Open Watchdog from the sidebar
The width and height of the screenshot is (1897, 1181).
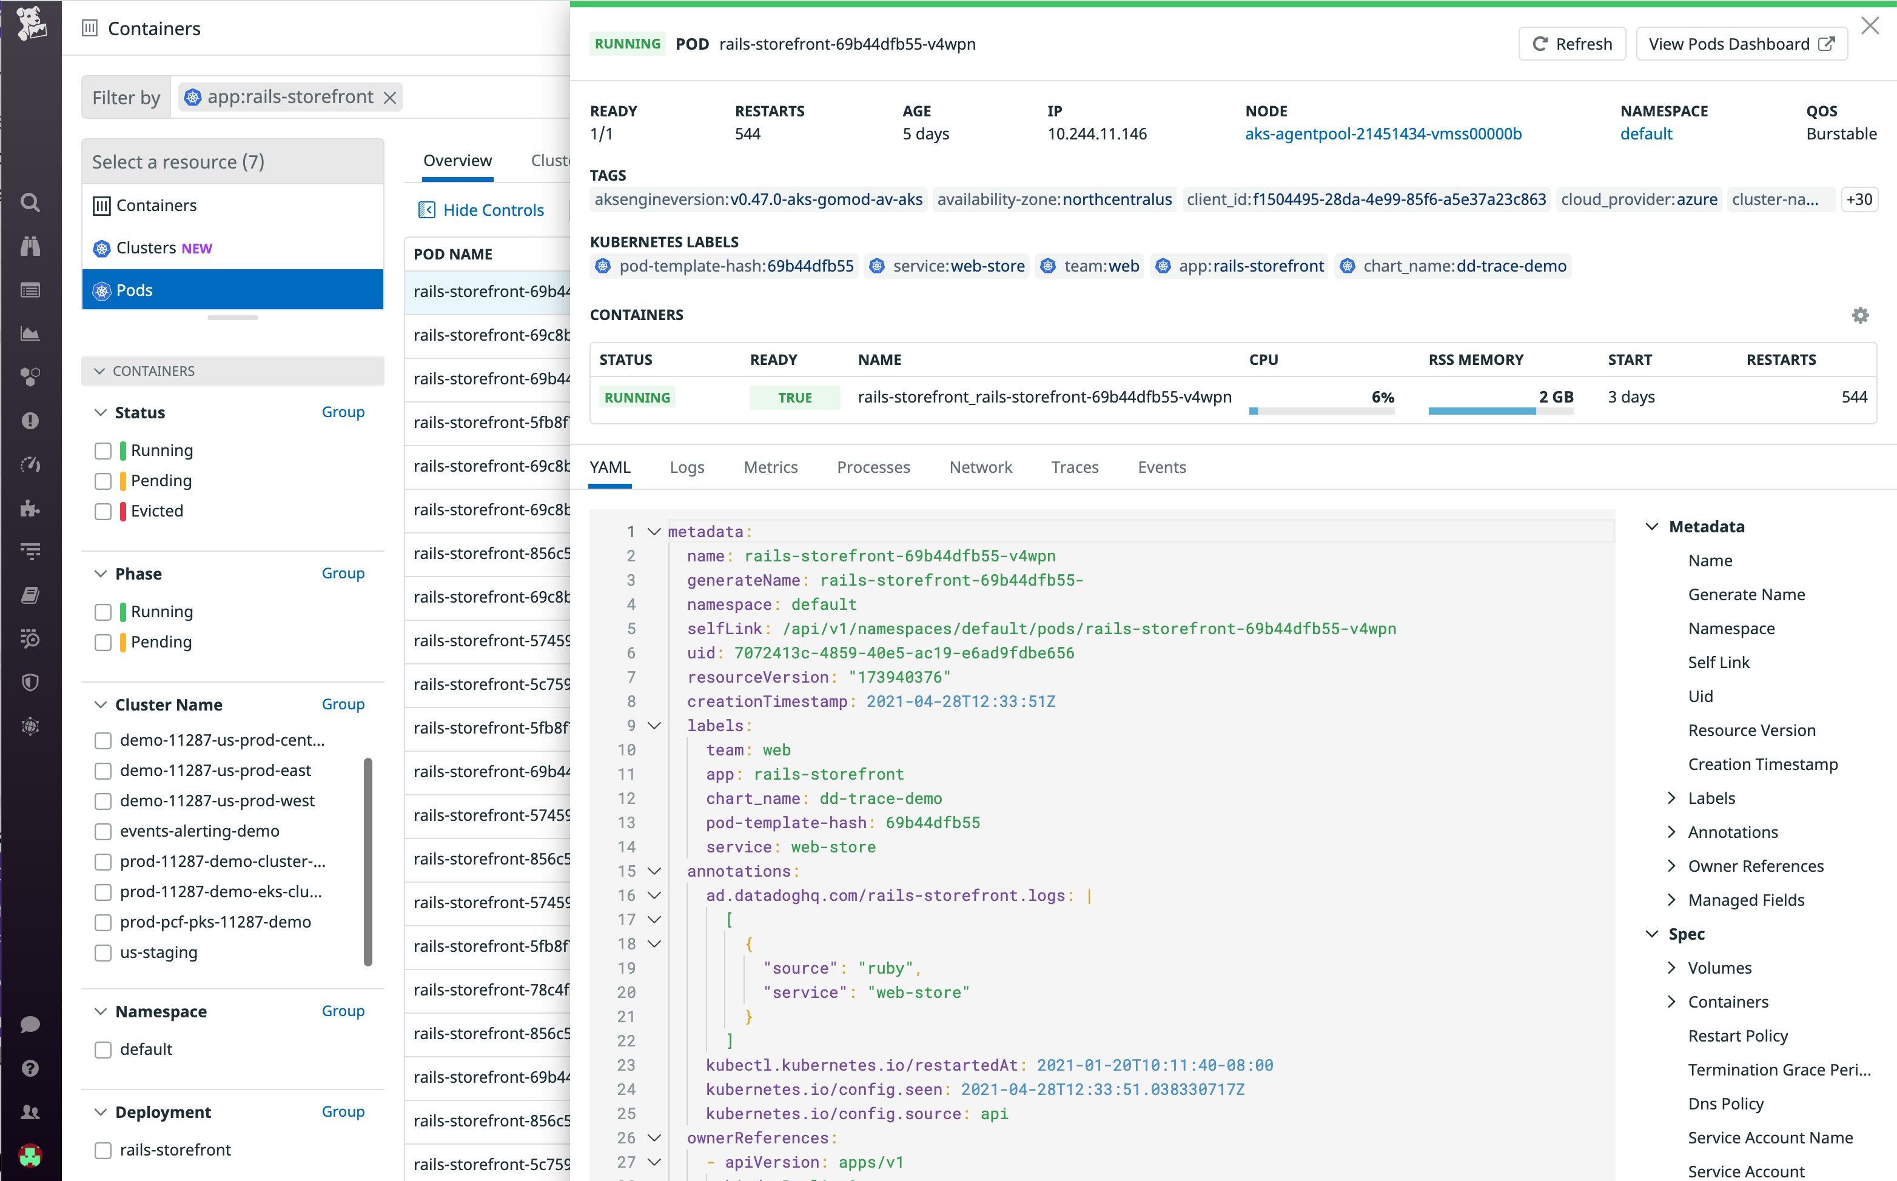click(32, 247)
